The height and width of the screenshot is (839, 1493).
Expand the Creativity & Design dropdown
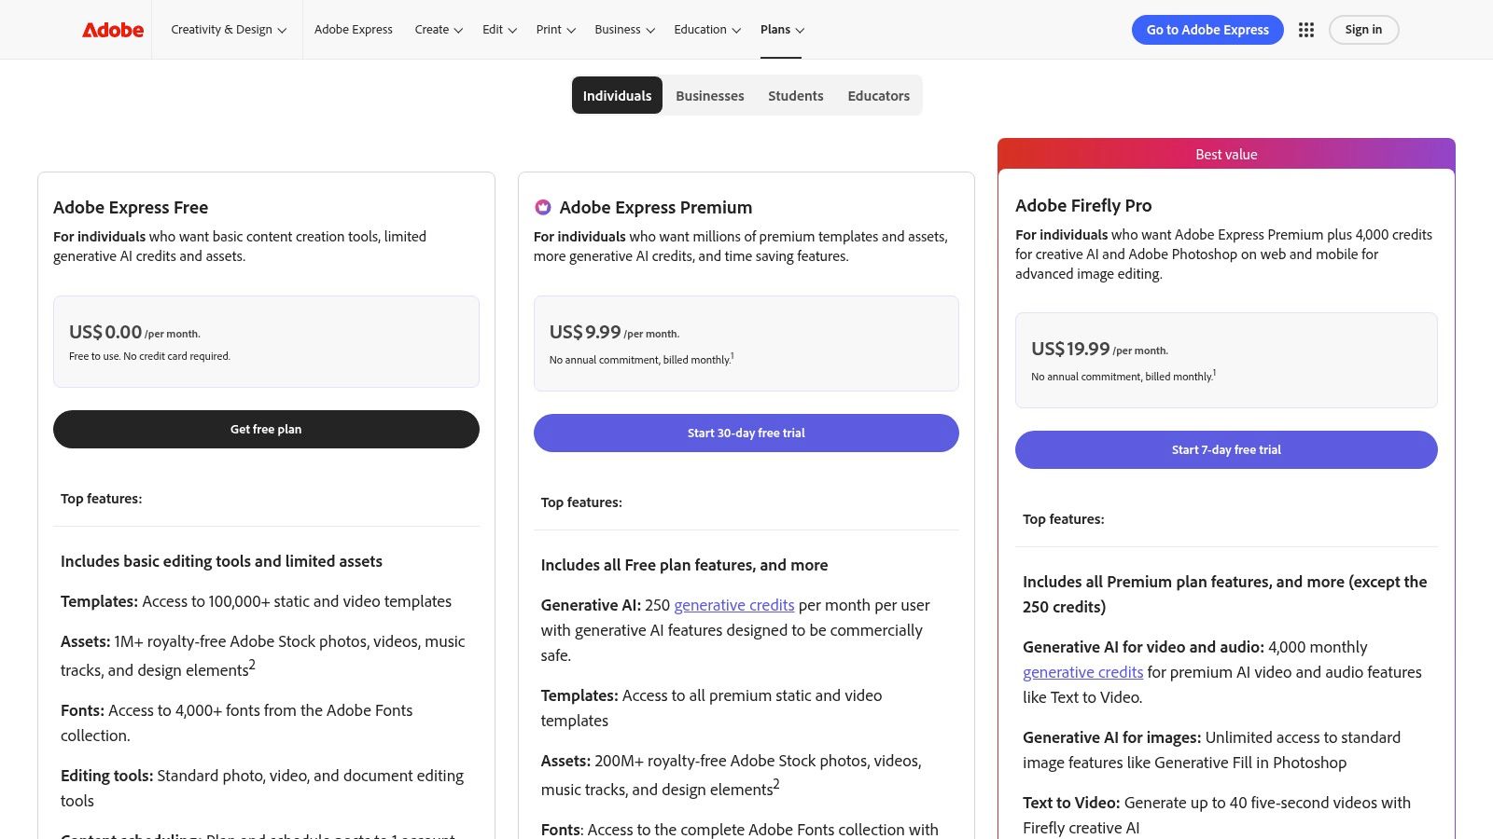[x=227, y=29]
